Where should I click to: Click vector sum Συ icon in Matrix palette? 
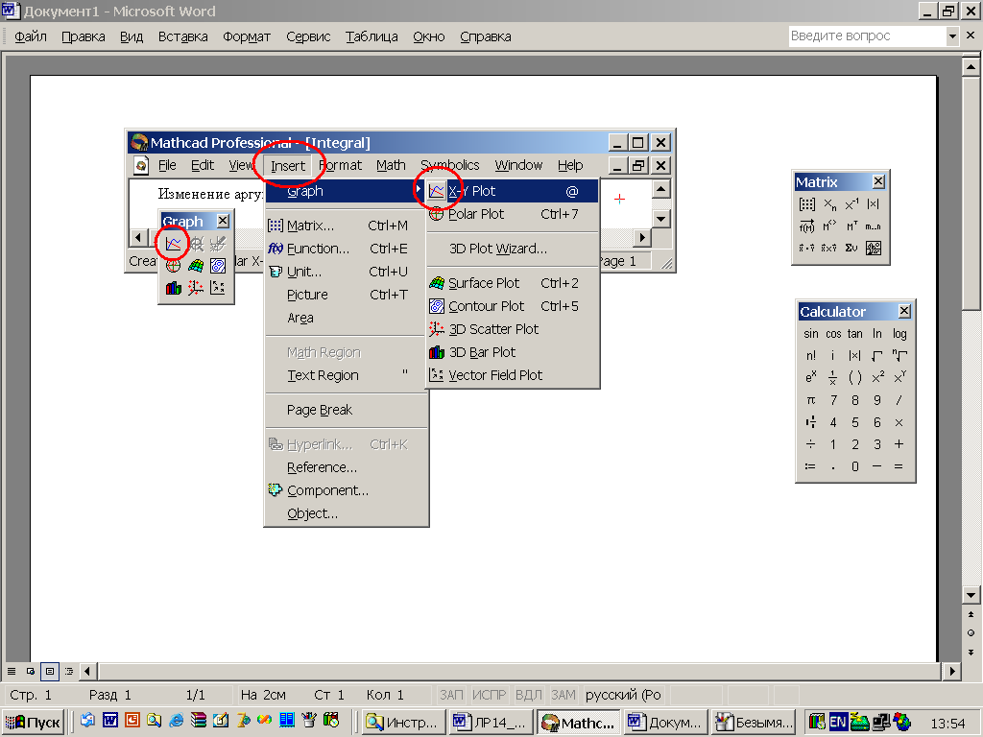[851, 249]
